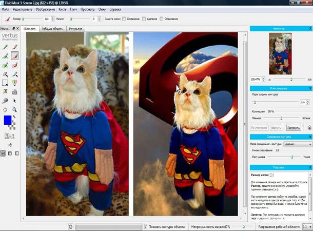The height and width of the screenshot is (231, 313).
Task: Select the green keep global brush tool
Action: pyautogui.click(x=5, y=65)
